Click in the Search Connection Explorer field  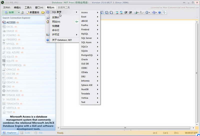(23, 18)
